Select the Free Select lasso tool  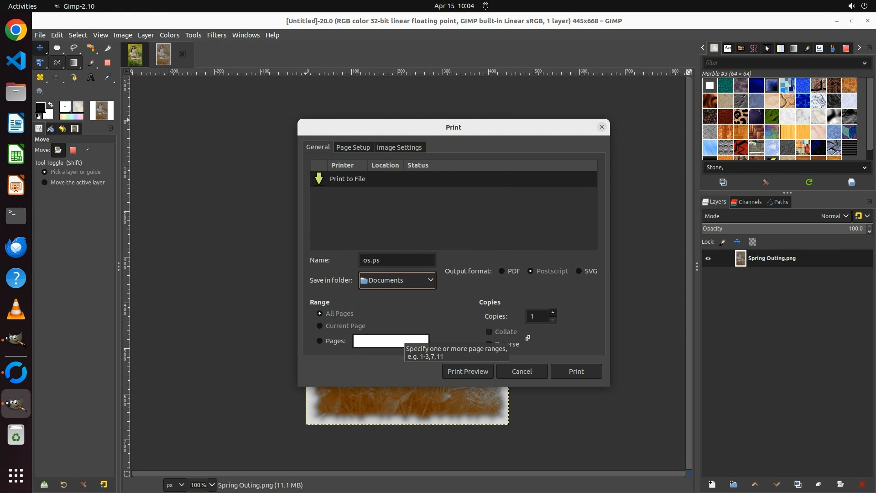point(74,48)
